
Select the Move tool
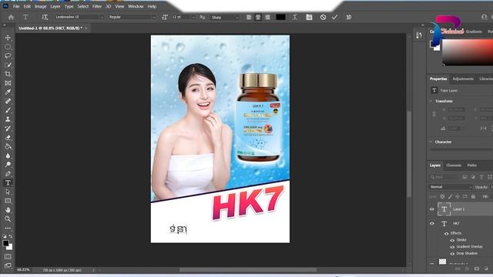tap(8, 38)
